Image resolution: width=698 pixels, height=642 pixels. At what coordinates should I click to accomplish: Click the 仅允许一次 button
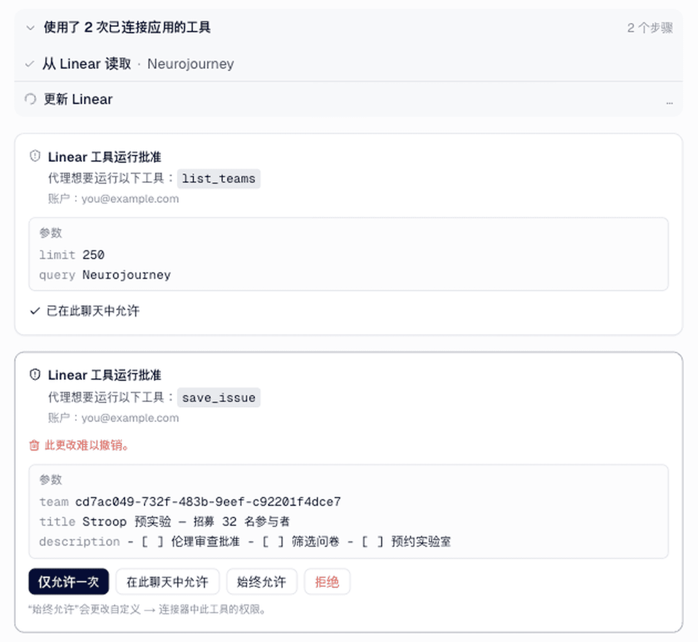click(69, 582)
